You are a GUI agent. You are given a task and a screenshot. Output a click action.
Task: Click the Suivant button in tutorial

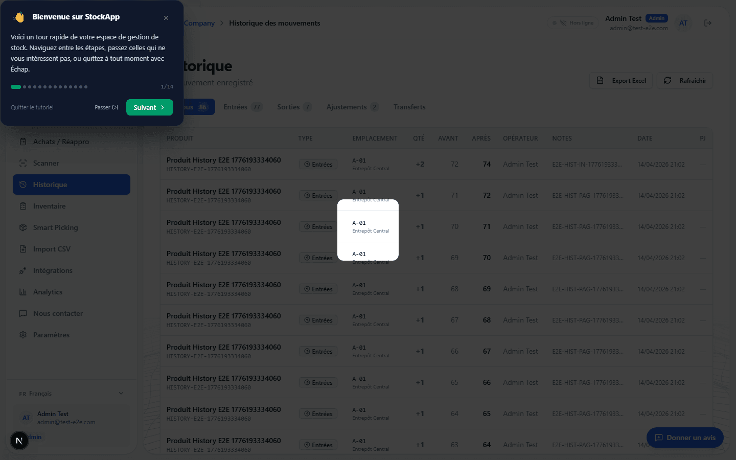click(149, 107)
